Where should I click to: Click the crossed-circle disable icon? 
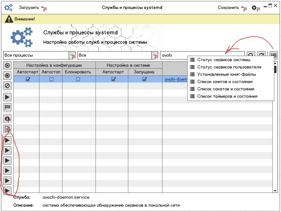7,85
